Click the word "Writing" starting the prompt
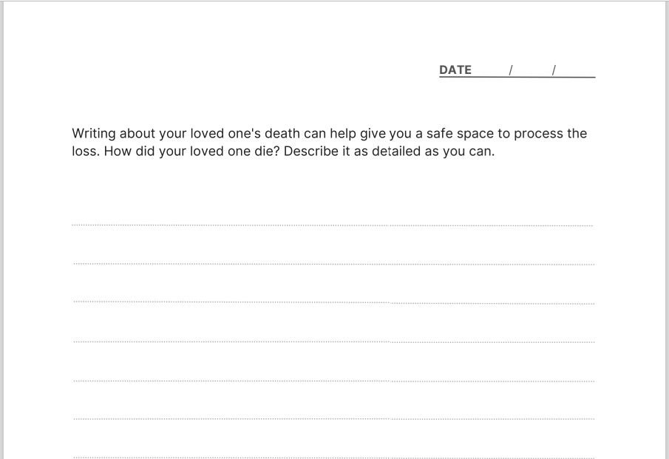669x459 pixels. point(94,135)
